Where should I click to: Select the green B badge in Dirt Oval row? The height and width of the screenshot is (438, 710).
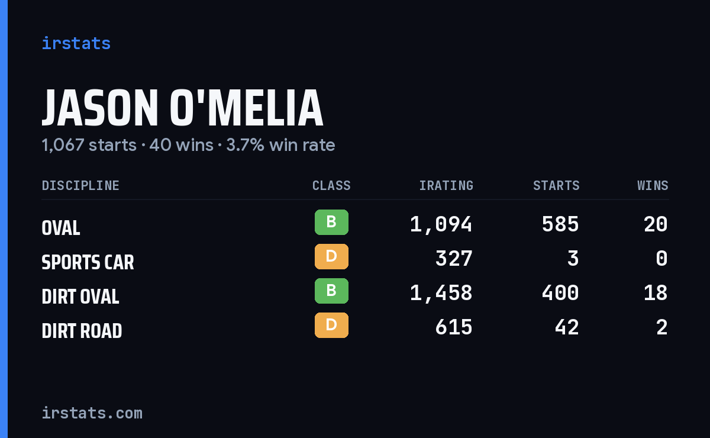(x=331, y=291)
